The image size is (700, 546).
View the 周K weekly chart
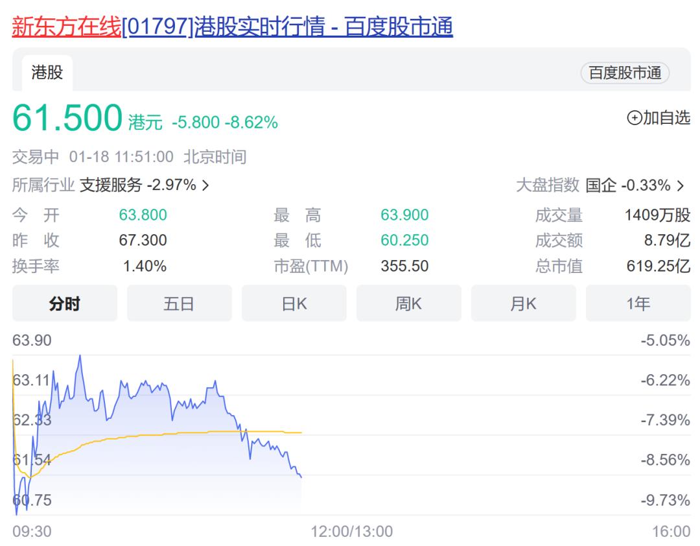(408, 303)
